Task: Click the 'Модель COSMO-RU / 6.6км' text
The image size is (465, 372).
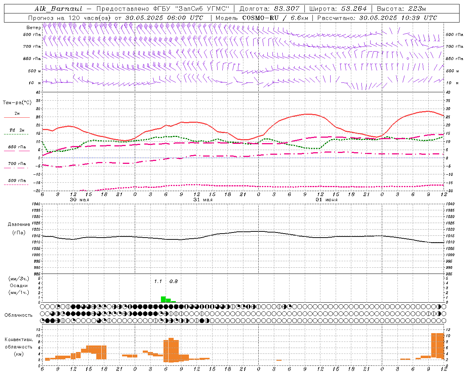Action: point(262,18)
